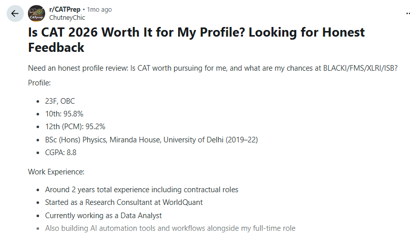Click the 'Also building AI automation tools' line

(170, 228)
